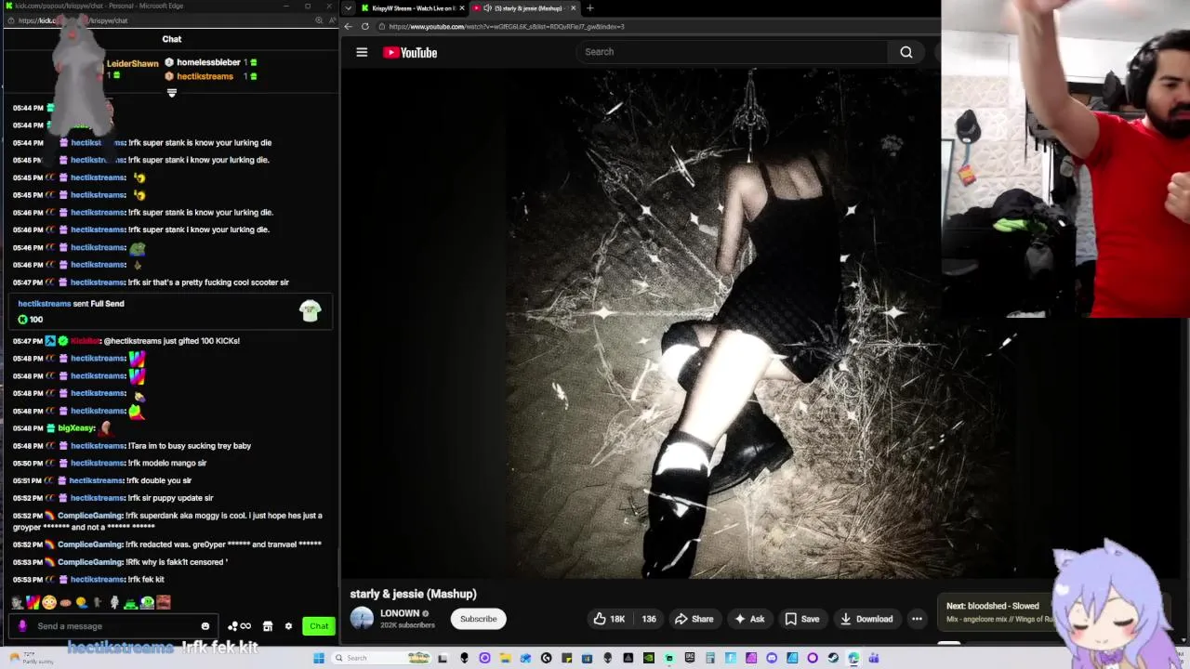This screenshot has height=669, width=1190.
Task: Click the Chat header title
Action: (x=172, y=39)
